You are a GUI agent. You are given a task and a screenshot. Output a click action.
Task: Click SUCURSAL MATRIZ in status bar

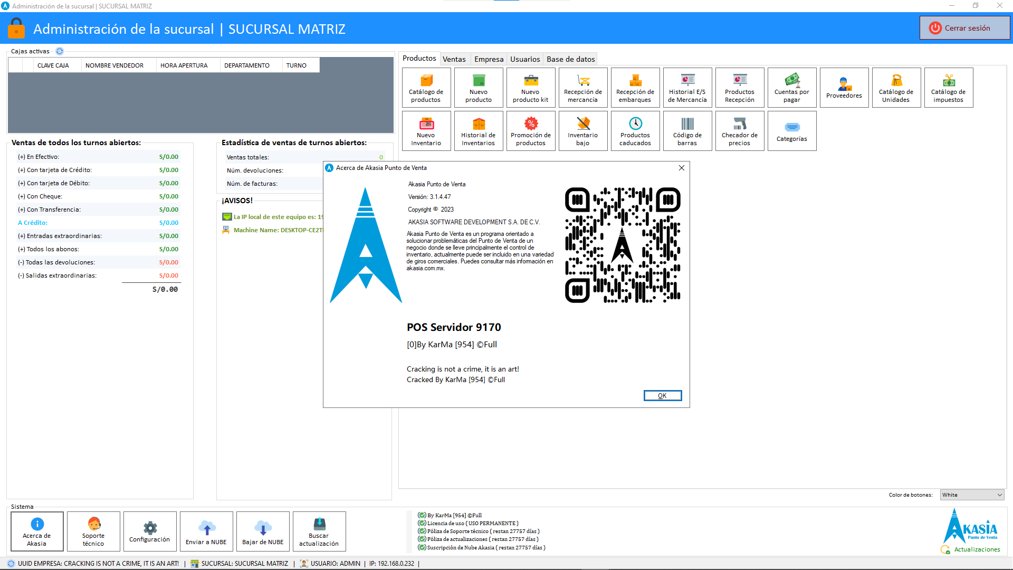(240, 564)
